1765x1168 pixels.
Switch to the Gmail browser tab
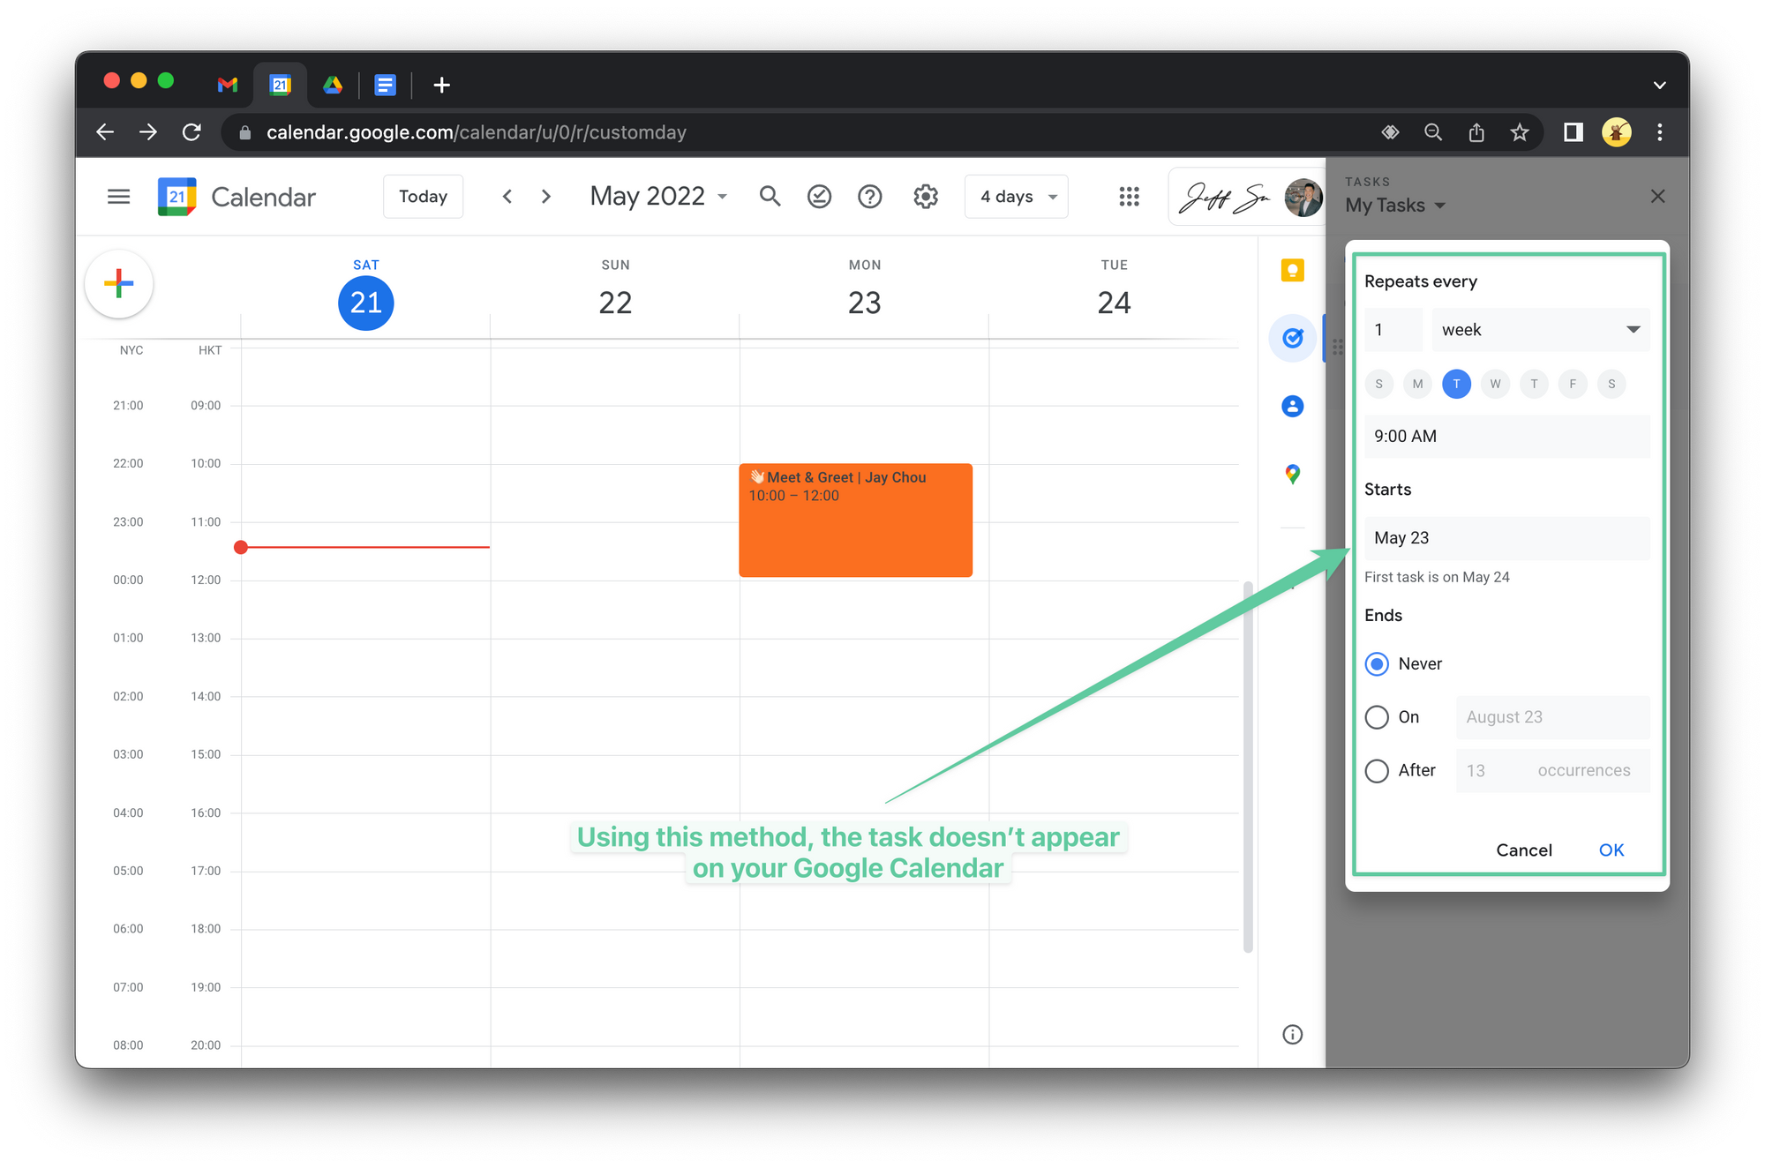click(x=228, y=85)
